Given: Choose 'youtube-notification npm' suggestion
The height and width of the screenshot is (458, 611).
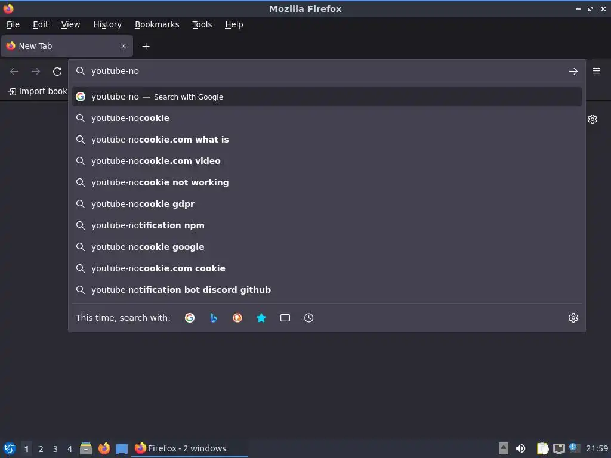Looking at the screenshot, I should pos(326,225).
